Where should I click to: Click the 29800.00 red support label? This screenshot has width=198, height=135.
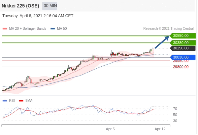point(181,67)
